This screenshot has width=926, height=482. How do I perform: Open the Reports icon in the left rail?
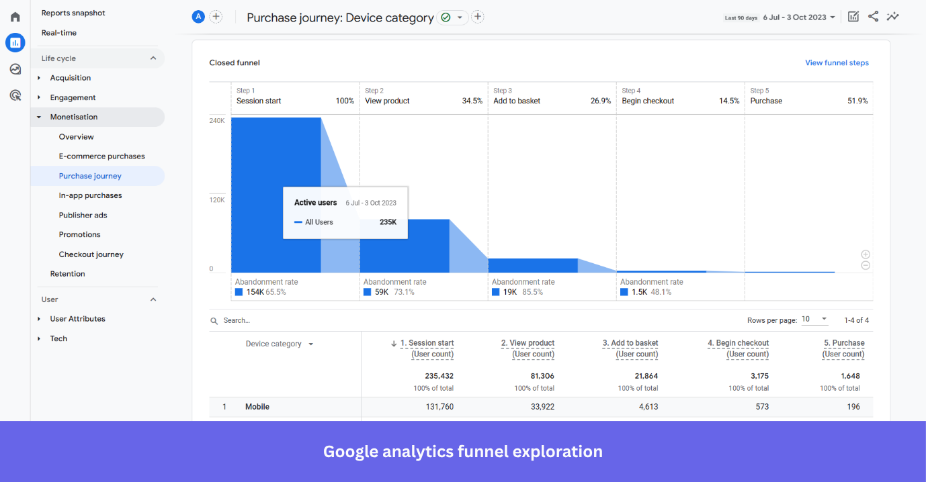pos(15,42)
